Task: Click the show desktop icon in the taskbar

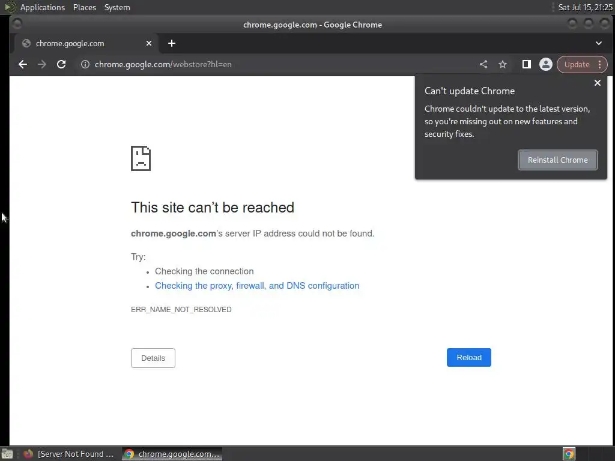Action: tap(7, 454)
